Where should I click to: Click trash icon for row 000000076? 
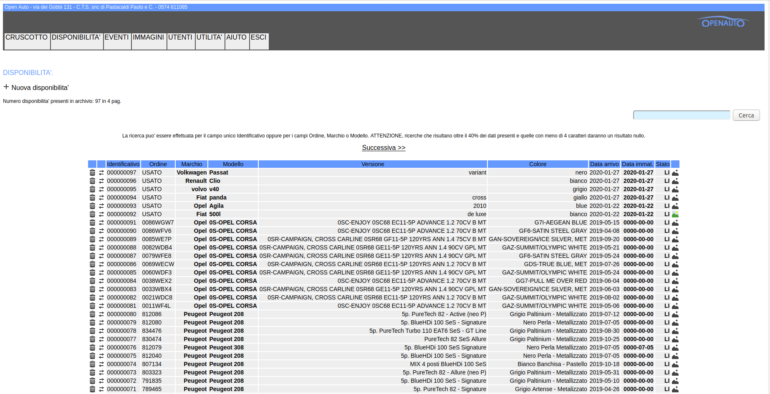click(92, 347)
